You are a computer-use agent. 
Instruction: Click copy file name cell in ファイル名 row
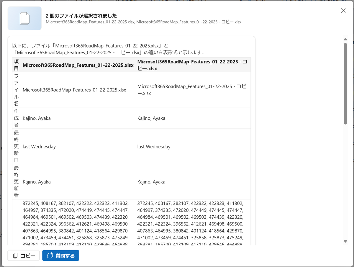pyautogui.click(x=192, y=90)
